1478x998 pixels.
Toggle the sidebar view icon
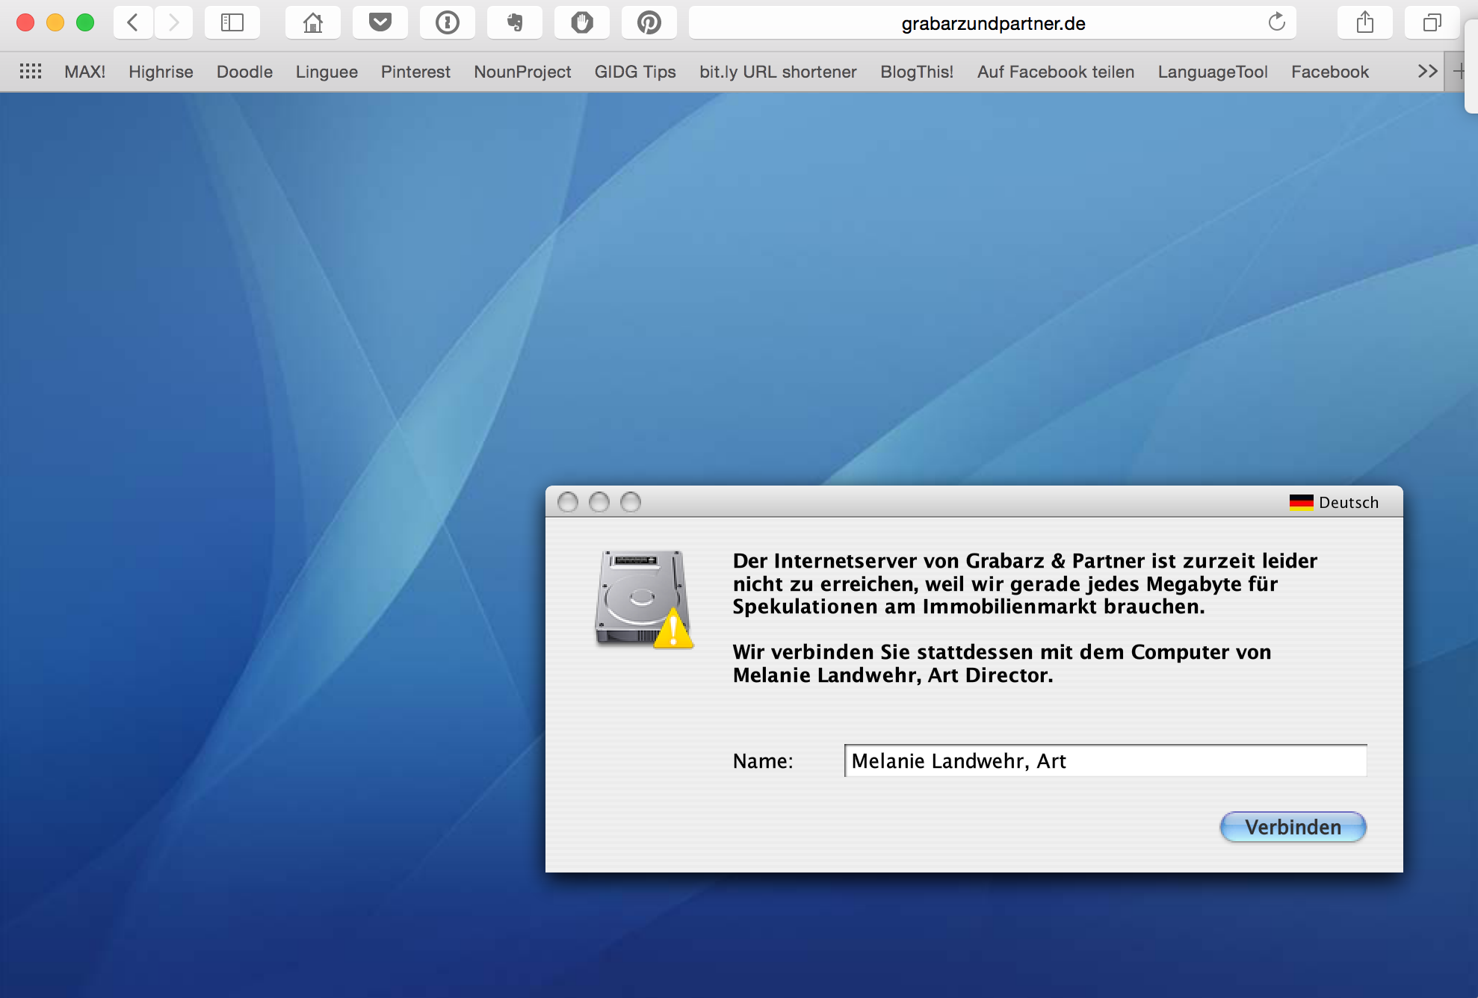click(232, 23)
